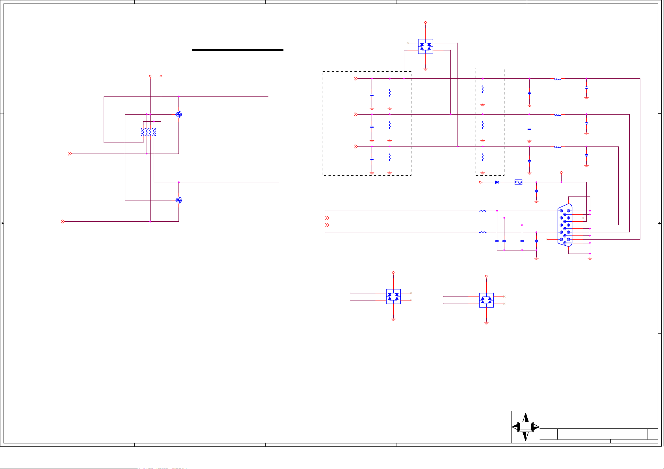Select the bottom-left diode array component

pos(393,297)
